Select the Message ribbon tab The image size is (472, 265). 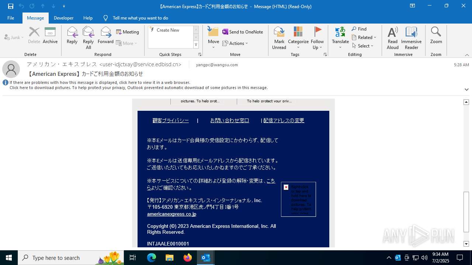[35, 18]
